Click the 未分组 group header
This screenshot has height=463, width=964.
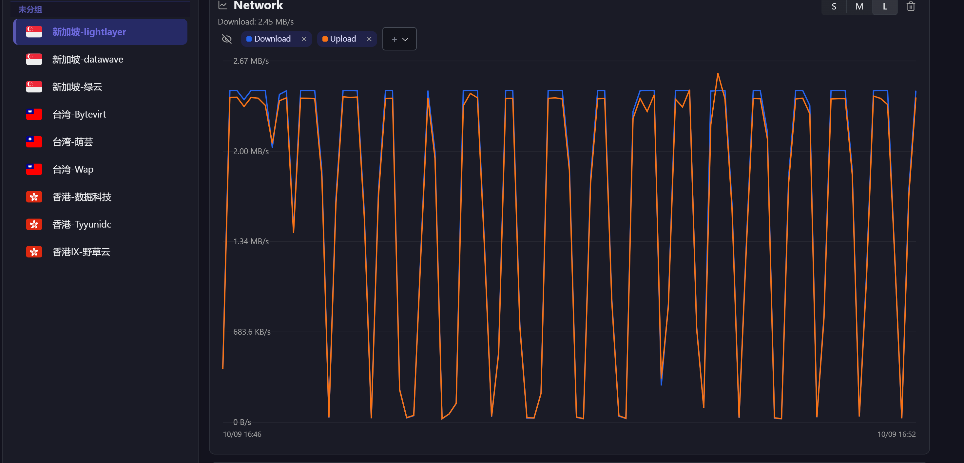point(30,9)
